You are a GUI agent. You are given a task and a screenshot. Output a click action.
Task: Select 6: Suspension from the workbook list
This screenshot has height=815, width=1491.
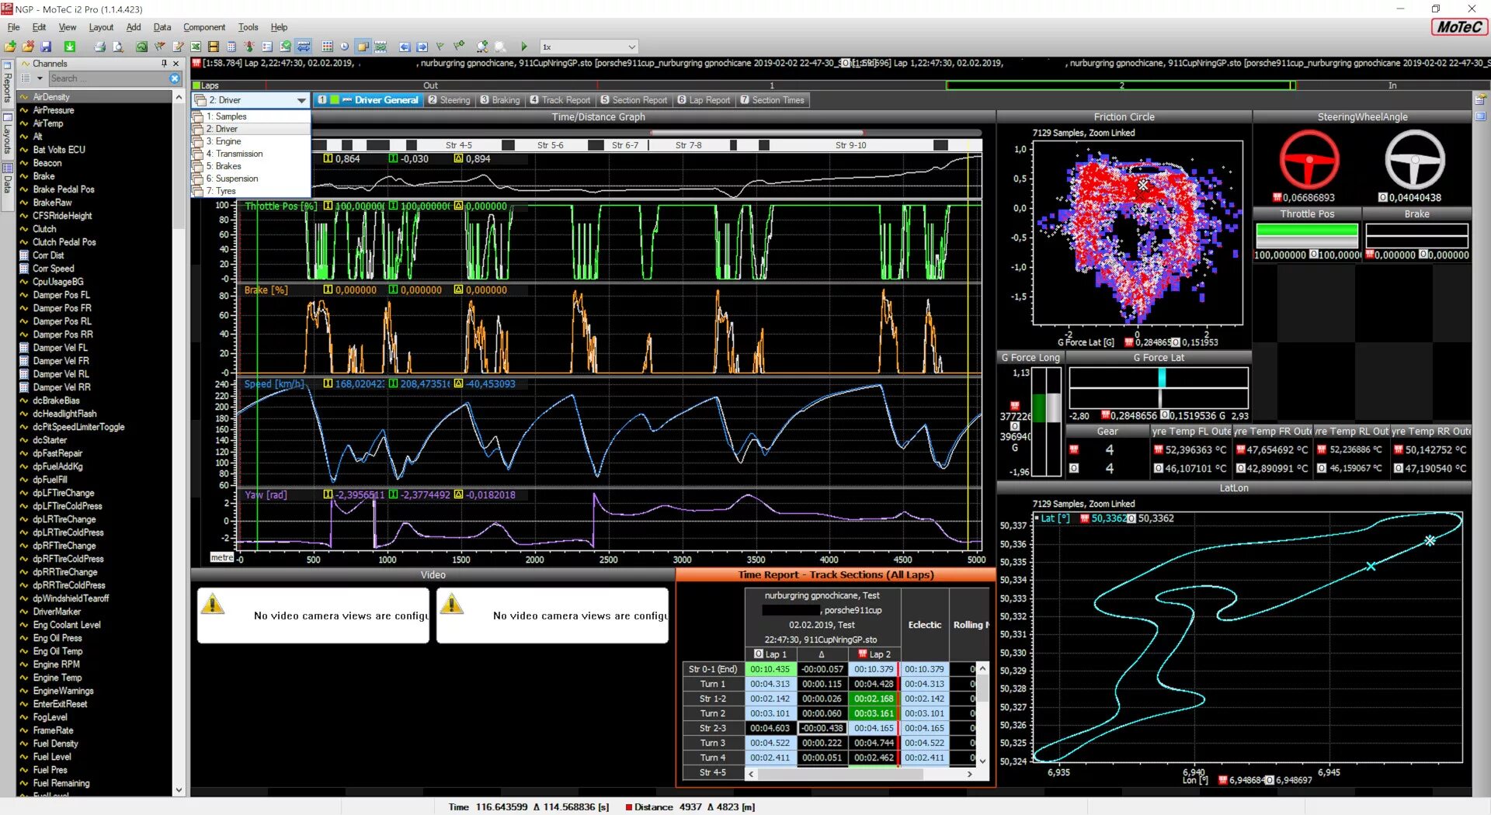point(252,179)
